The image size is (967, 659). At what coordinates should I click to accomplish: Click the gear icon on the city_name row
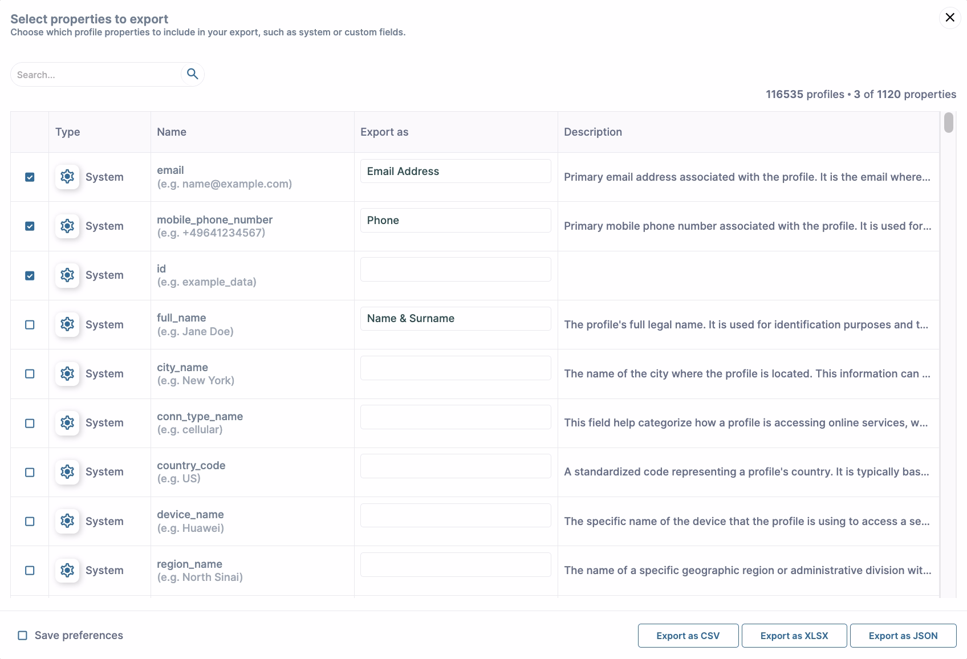(67, 373)
